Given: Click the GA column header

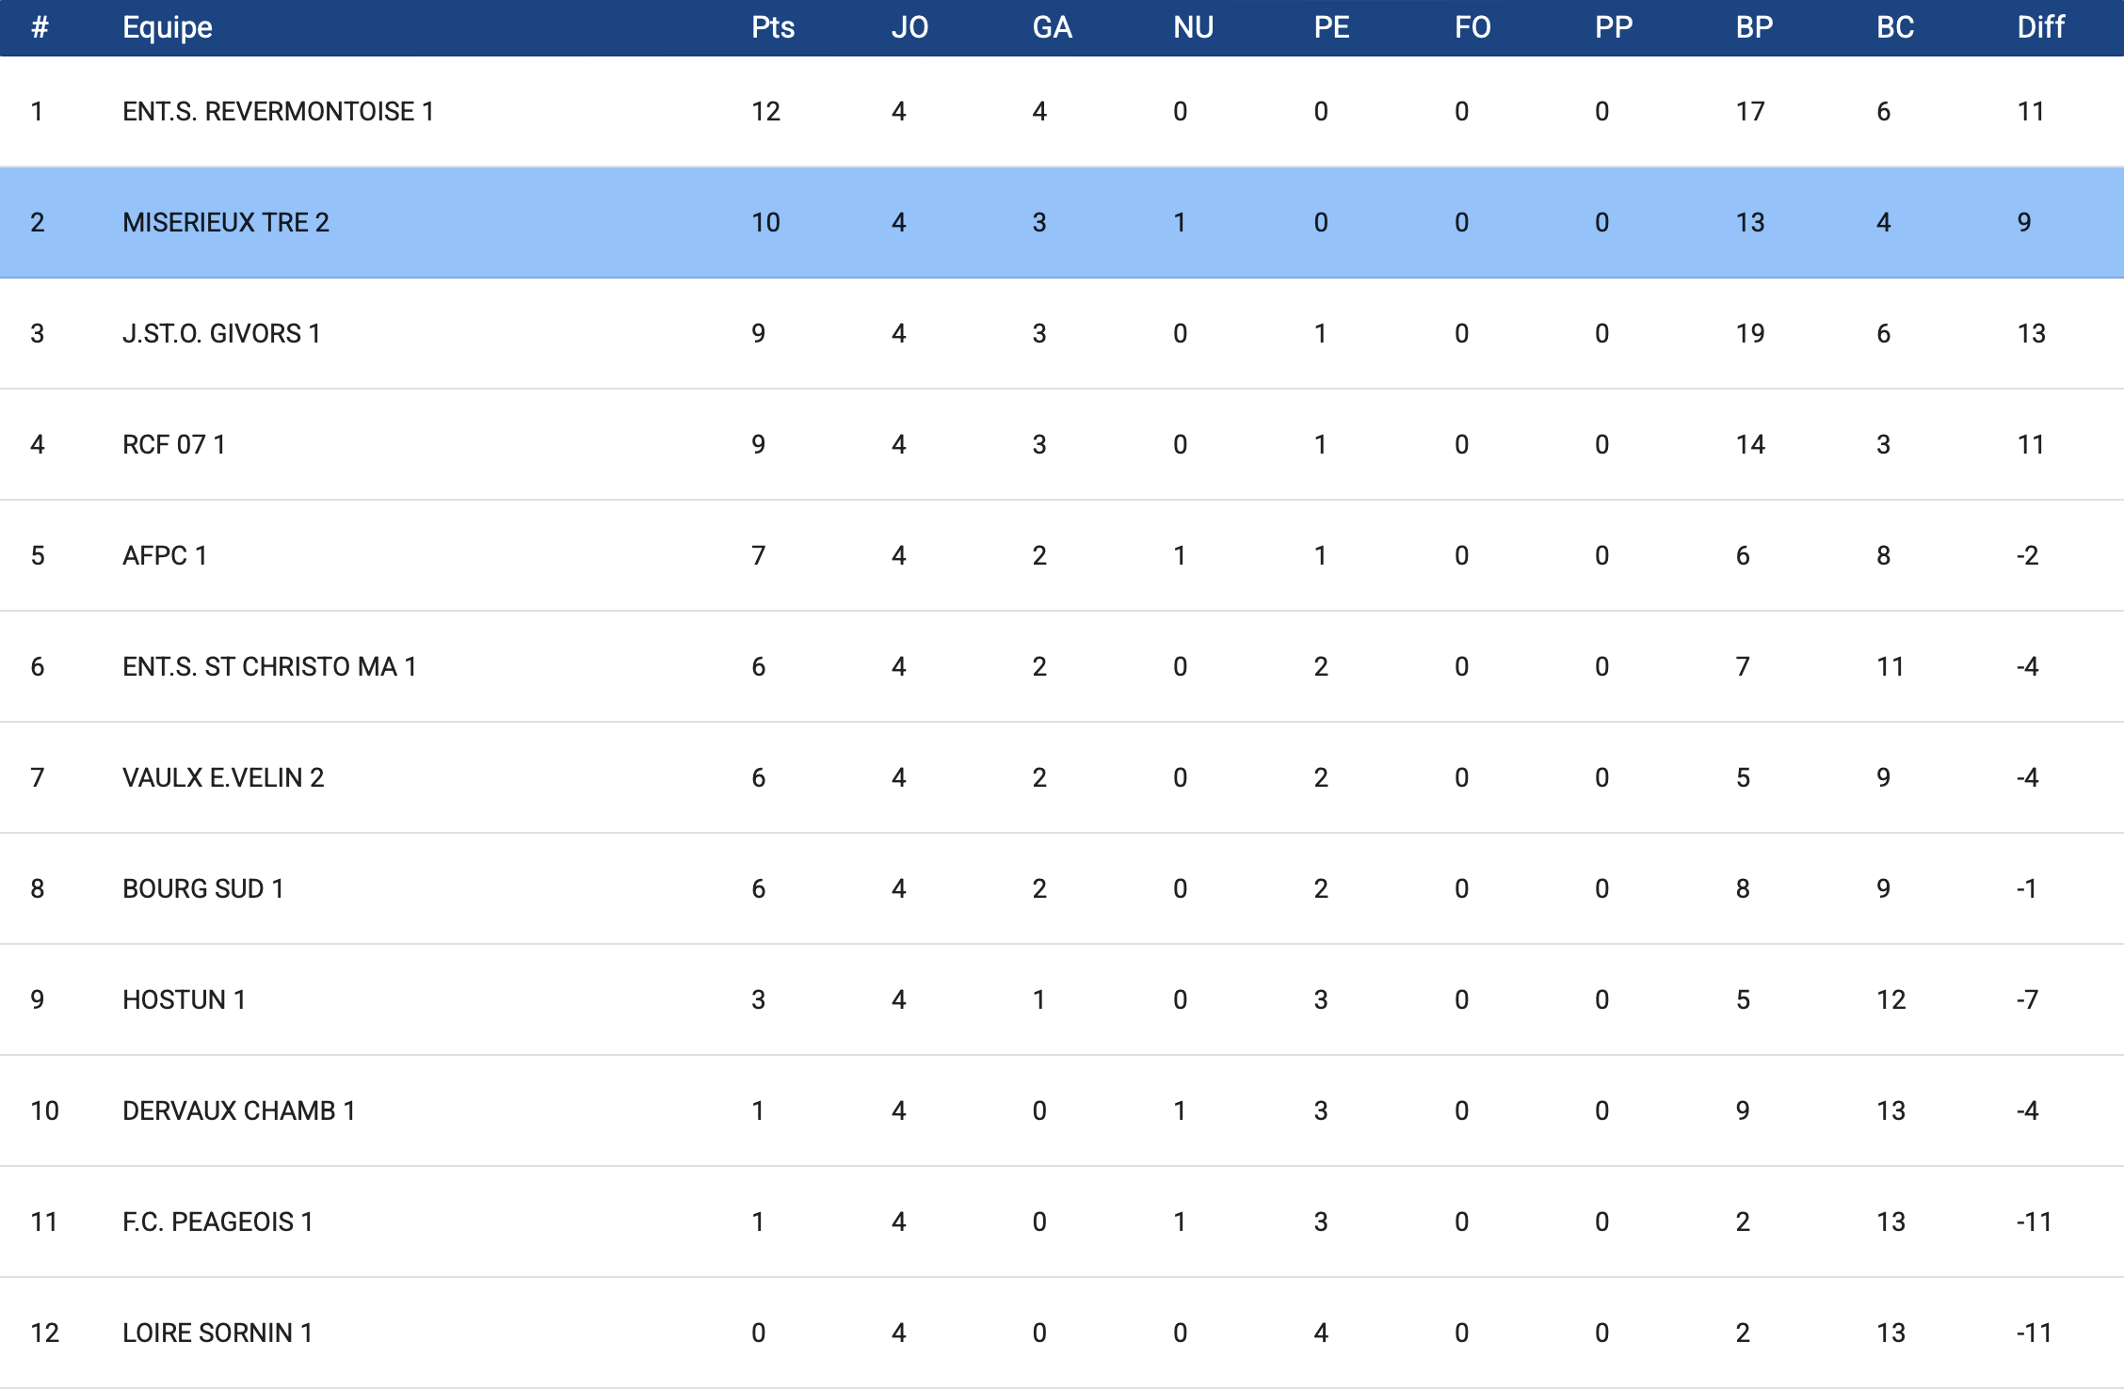Looking at the screenshot, I should point(1052,27).
